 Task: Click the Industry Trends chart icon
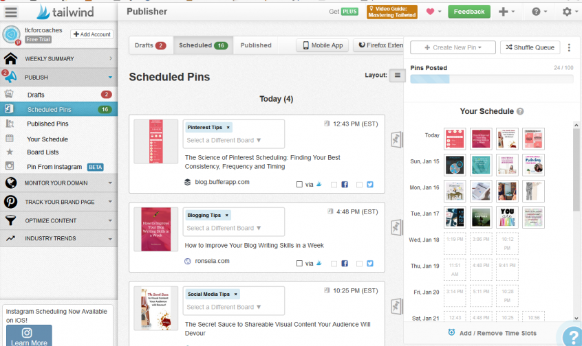[10, 238]
